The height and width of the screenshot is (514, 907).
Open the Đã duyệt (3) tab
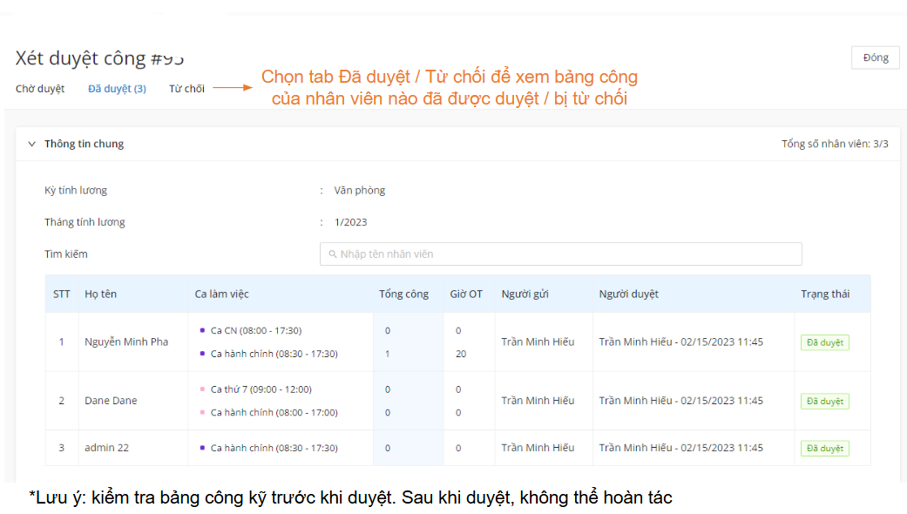pos(117,89)
